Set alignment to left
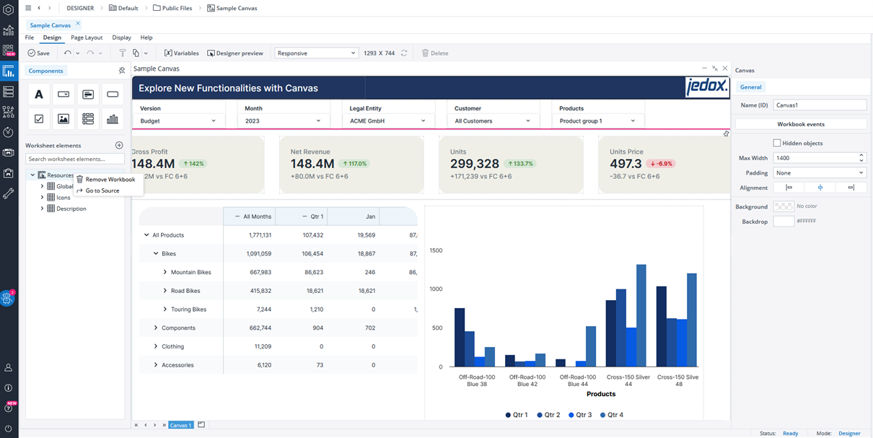The height and width of the screenshot is (438, 873). pos(789,188)
